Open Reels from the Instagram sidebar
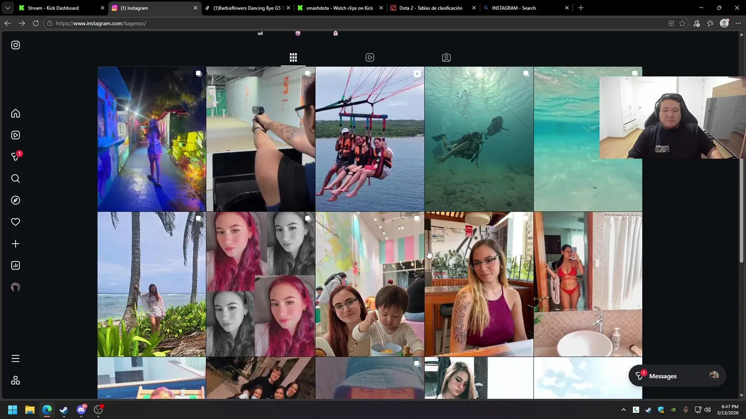 [16, 135]
